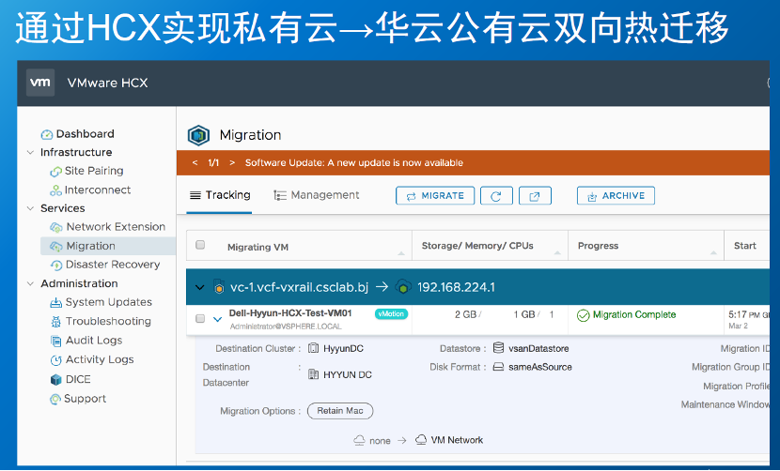The width and height of the screenshot is (780, 471).
Task: Click the System Updates icon
Action: (56, 302)
